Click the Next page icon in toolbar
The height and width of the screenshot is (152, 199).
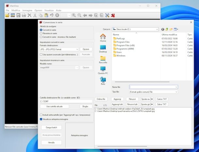(102, 15)
